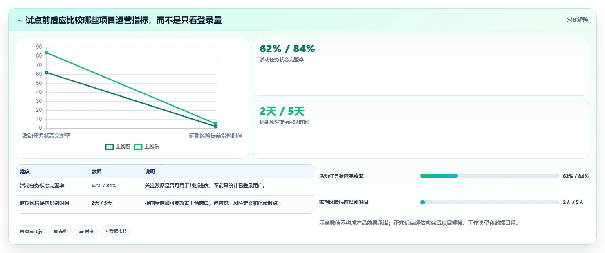The height and width of the screenshot is (253, 605).
Task: Click the 活动任务状态完整率 progress bar
Action: [490, 176]
